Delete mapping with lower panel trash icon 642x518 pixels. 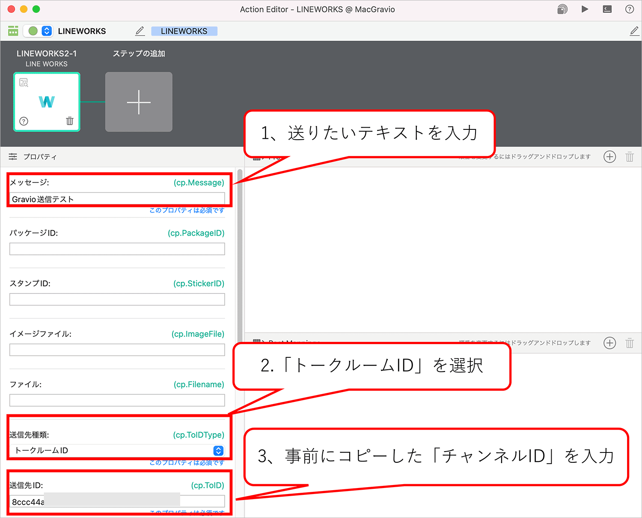[630, 343]
